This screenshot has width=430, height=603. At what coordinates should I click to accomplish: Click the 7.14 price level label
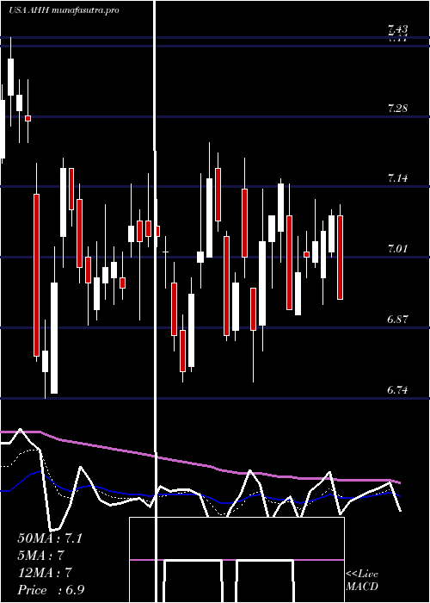click(397, 178)
